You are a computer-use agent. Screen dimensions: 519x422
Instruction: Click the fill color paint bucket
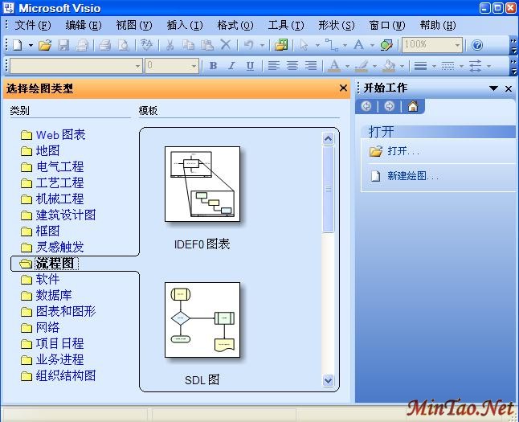(389, 66)
